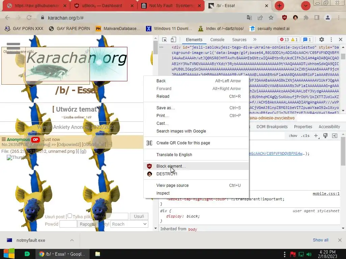The width and height of the screenshot is (346, 259).
Task: Click transparent color swatch in styles
Action: click(x=233, y=199)
